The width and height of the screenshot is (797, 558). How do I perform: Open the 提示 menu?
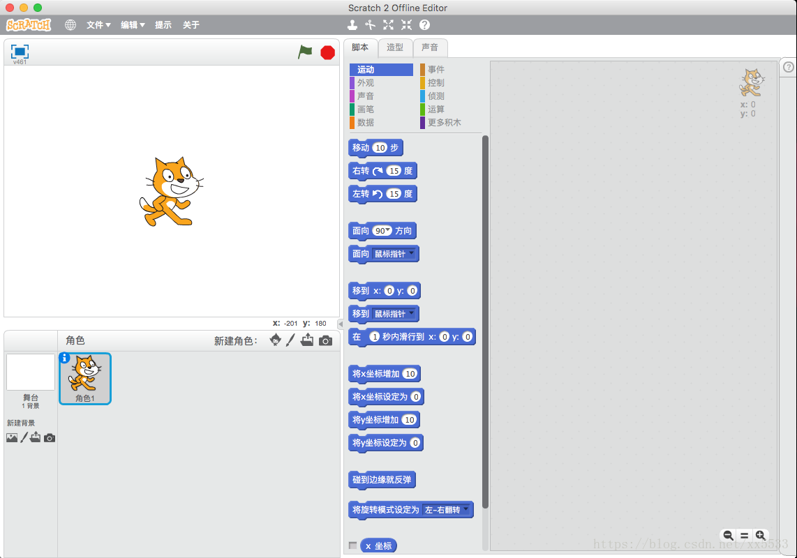[x=163, y=25]
